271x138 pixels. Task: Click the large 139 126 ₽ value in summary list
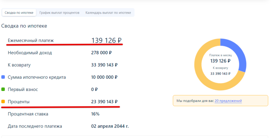(x=106, y=41)
